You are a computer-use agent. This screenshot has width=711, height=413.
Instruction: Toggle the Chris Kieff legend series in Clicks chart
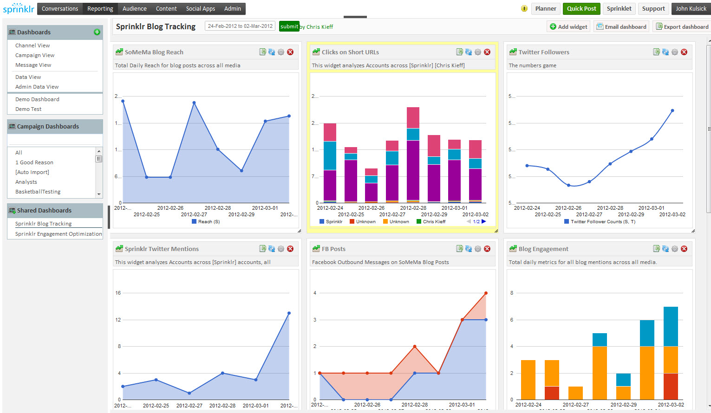tap(431, 222)
